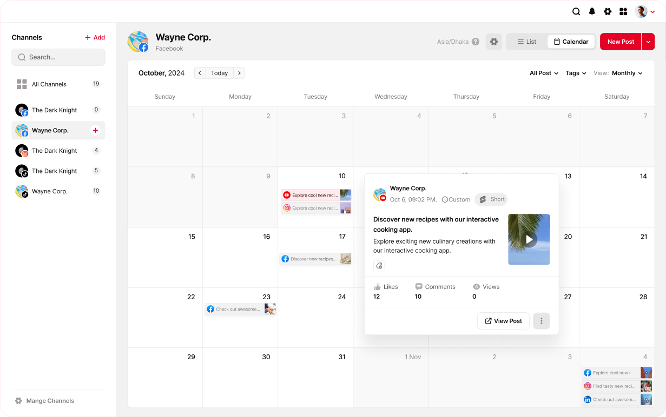Change the Monthly view dropdown

[x=627, y=73]
